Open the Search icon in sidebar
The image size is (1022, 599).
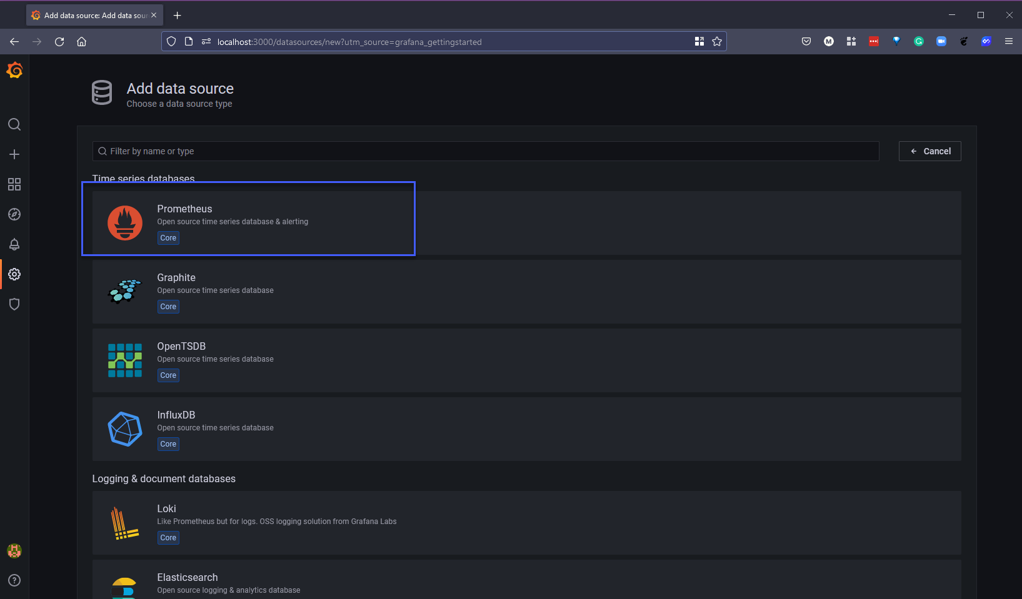pos(14,124)
